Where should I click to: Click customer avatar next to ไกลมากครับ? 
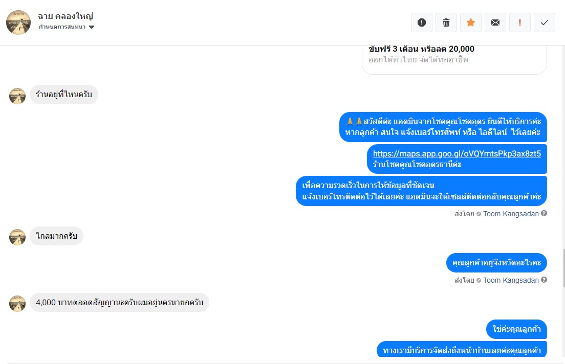click(x=17, y=237)
